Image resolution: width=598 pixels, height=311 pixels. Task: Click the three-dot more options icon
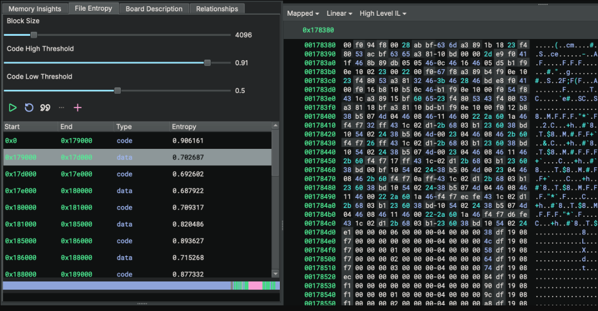click(62, 108)
